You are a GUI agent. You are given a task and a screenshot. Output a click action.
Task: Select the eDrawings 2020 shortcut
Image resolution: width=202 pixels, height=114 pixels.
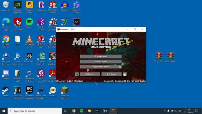pos(41,59)
